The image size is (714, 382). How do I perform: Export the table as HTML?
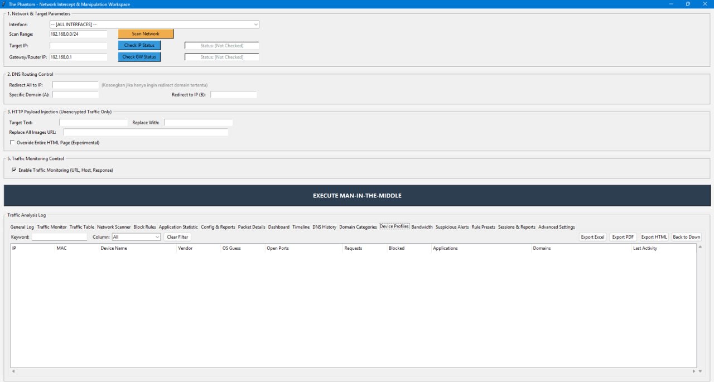(x=654, y=237)
